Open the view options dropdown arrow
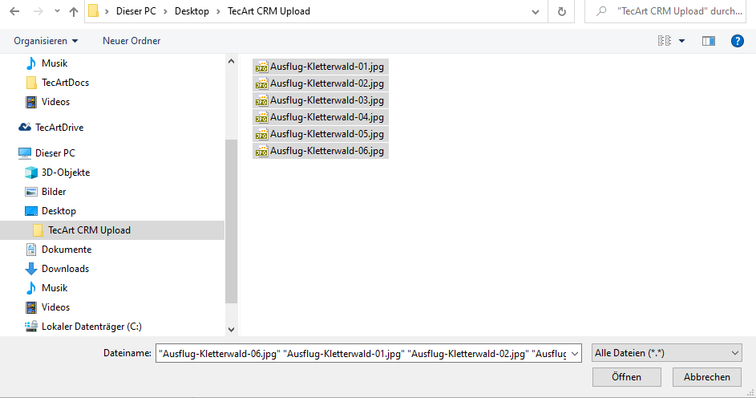The height and width of the screenshot is (398, 756). coord(682,41)
